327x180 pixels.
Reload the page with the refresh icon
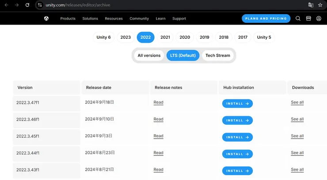pos(27,5)
